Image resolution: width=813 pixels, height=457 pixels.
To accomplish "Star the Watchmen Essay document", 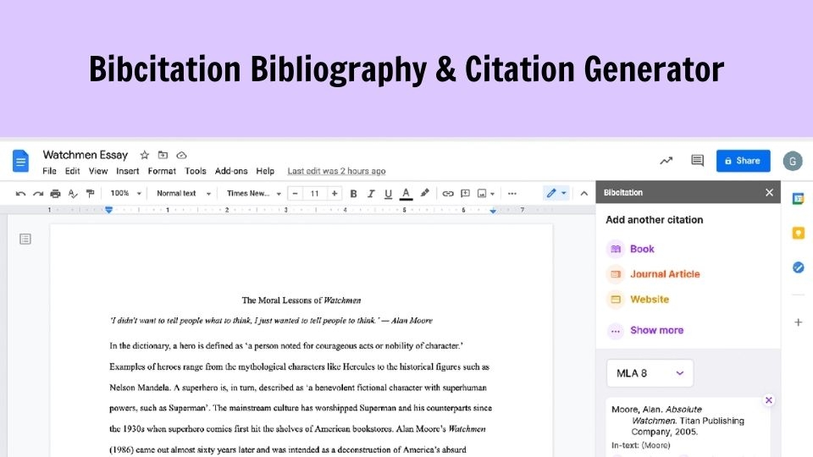I will 145,155.
